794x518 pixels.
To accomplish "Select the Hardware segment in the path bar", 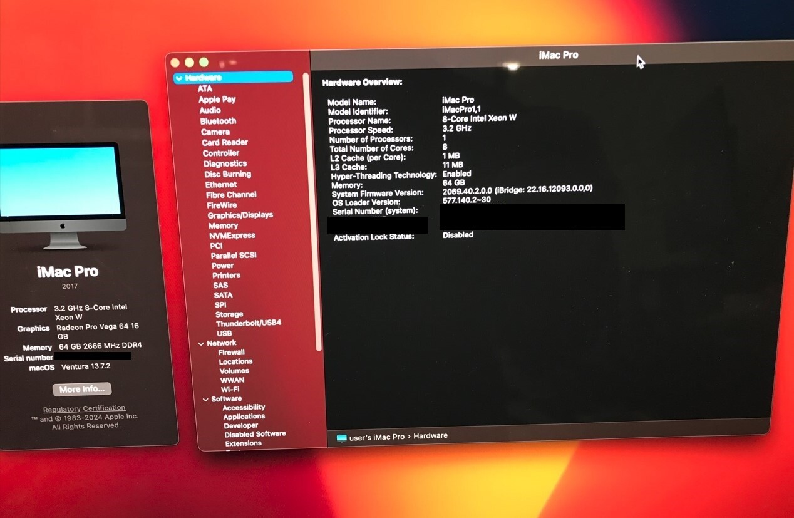I will pos(430,436).
